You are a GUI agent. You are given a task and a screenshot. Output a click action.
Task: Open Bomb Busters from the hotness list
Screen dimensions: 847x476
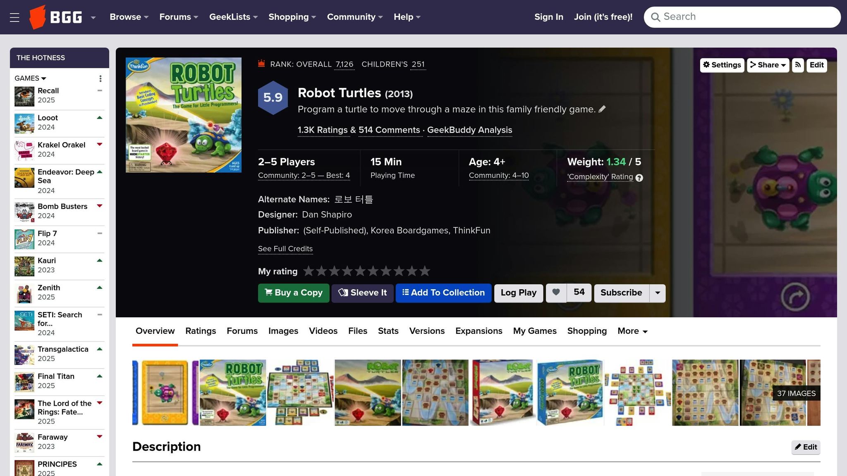(62, 206)
